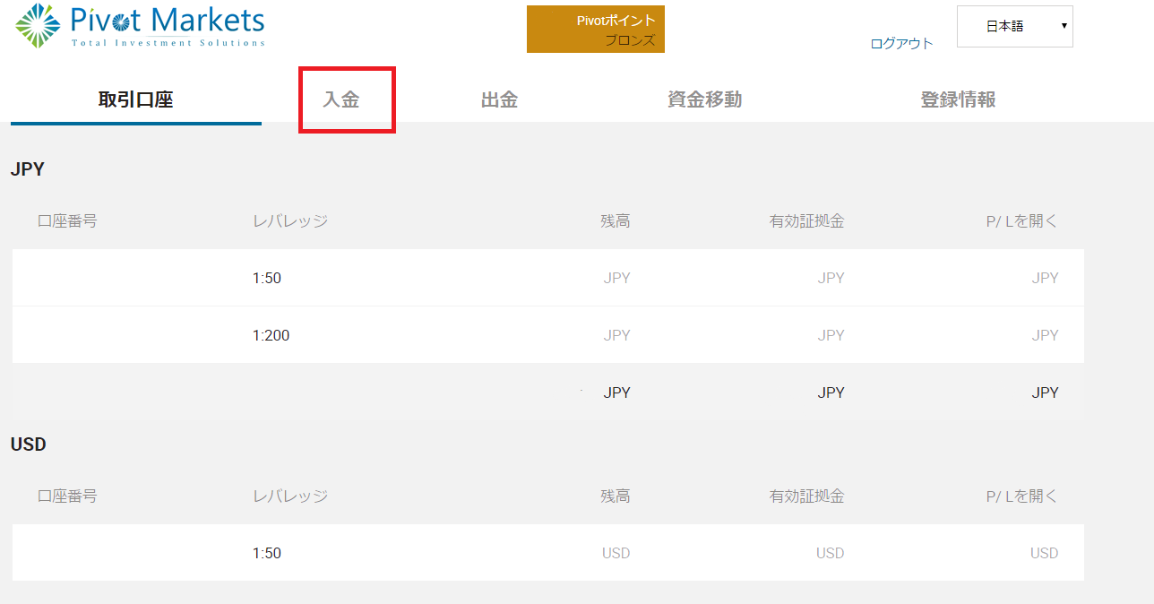The image size is (1154, 604).
Task: Click the Pivot Markets logo
Action: click(x=141, y=26)
